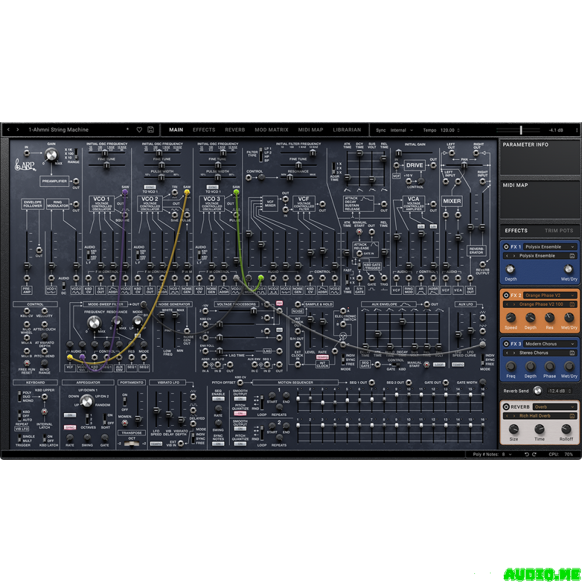Click the preamp GAIN knob

pos(51,155)
